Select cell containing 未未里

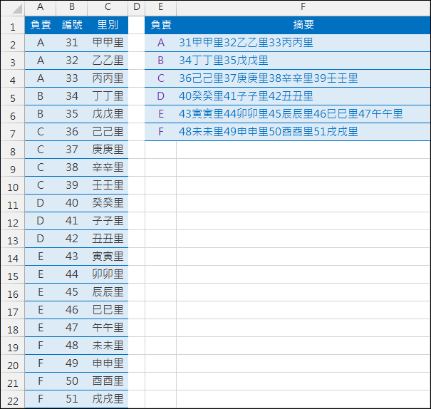(108, 346)
